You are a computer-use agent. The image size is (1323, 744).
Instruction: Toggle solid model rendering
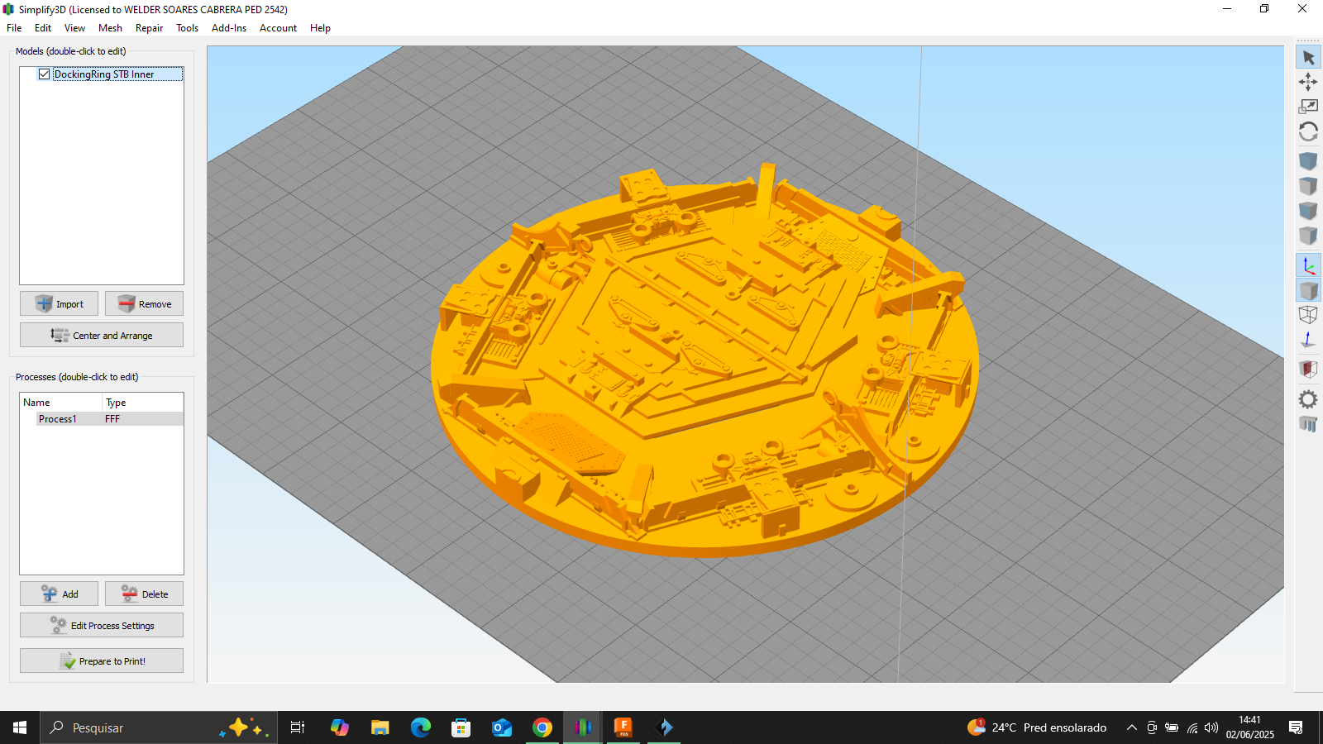click(1308, 290)
